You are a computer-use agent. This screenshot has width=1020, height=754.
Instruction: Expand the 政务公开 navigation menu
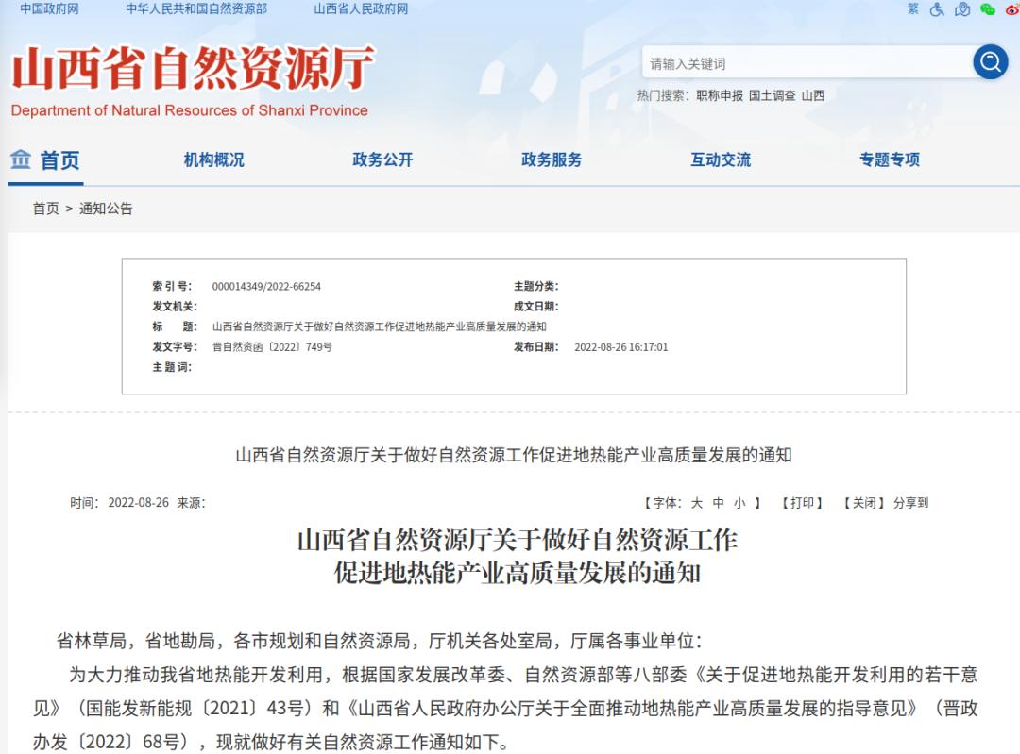pyautogui.click(x=382, y=160)
